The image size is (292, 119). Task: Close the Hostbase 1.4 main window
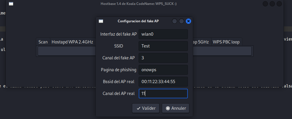(279, 4)
